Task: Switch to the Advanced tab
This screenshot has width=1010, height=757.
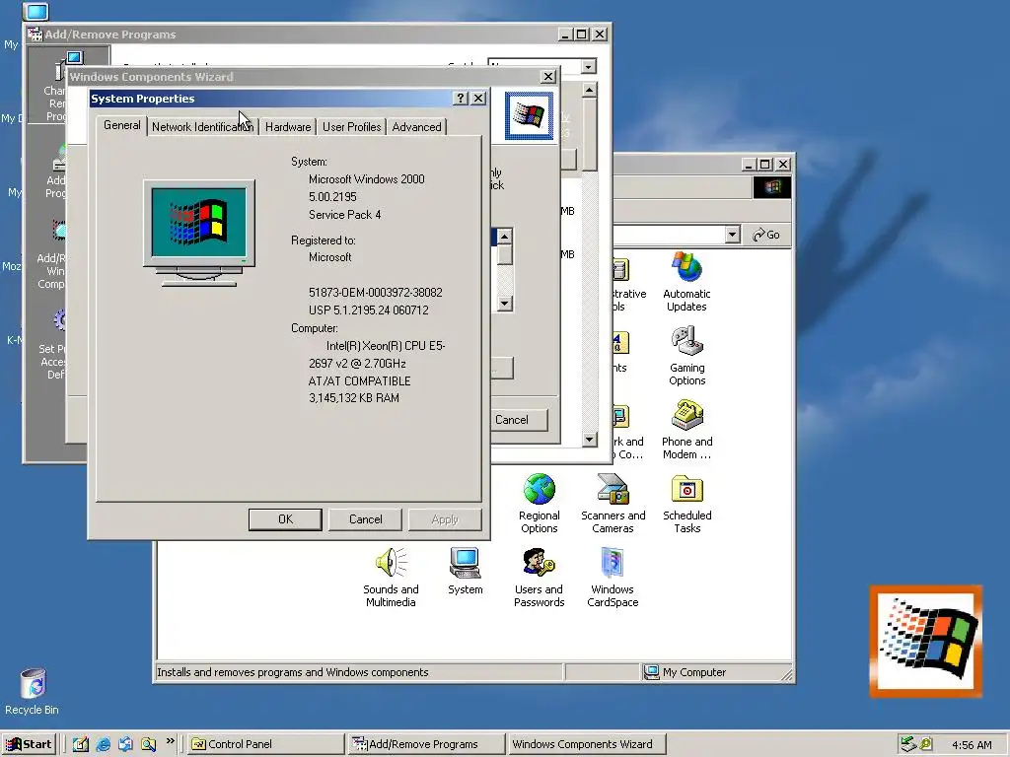Action: click(x=417, y=127)
